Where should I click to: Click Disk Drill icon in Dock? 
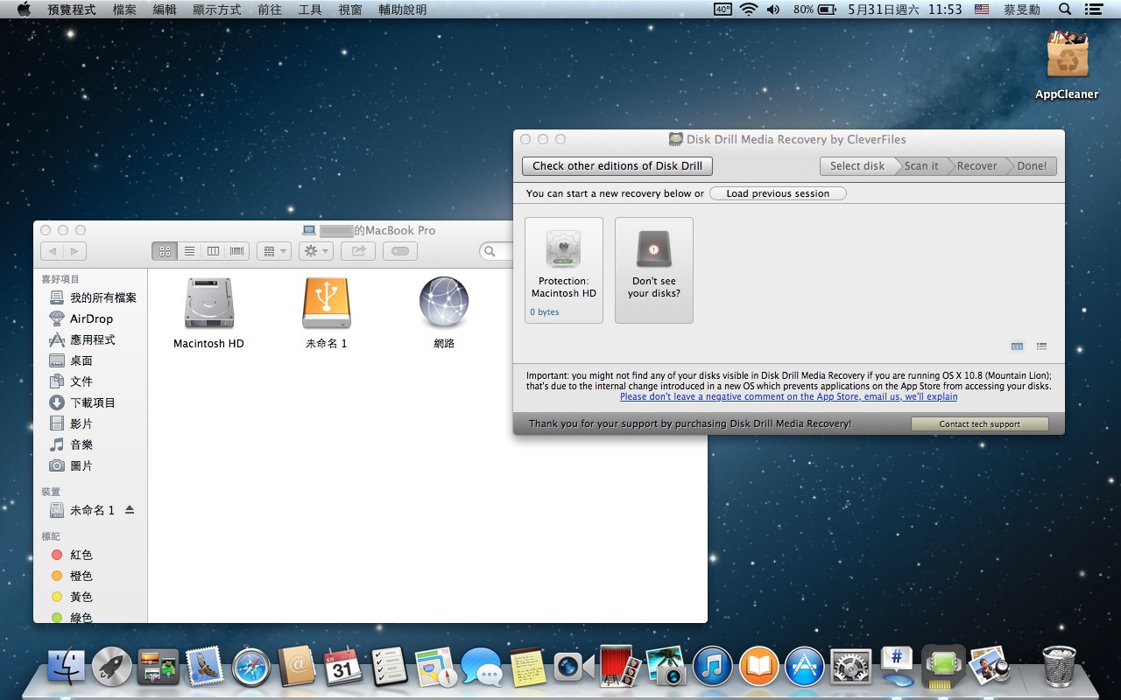click(x=943, y=668)
